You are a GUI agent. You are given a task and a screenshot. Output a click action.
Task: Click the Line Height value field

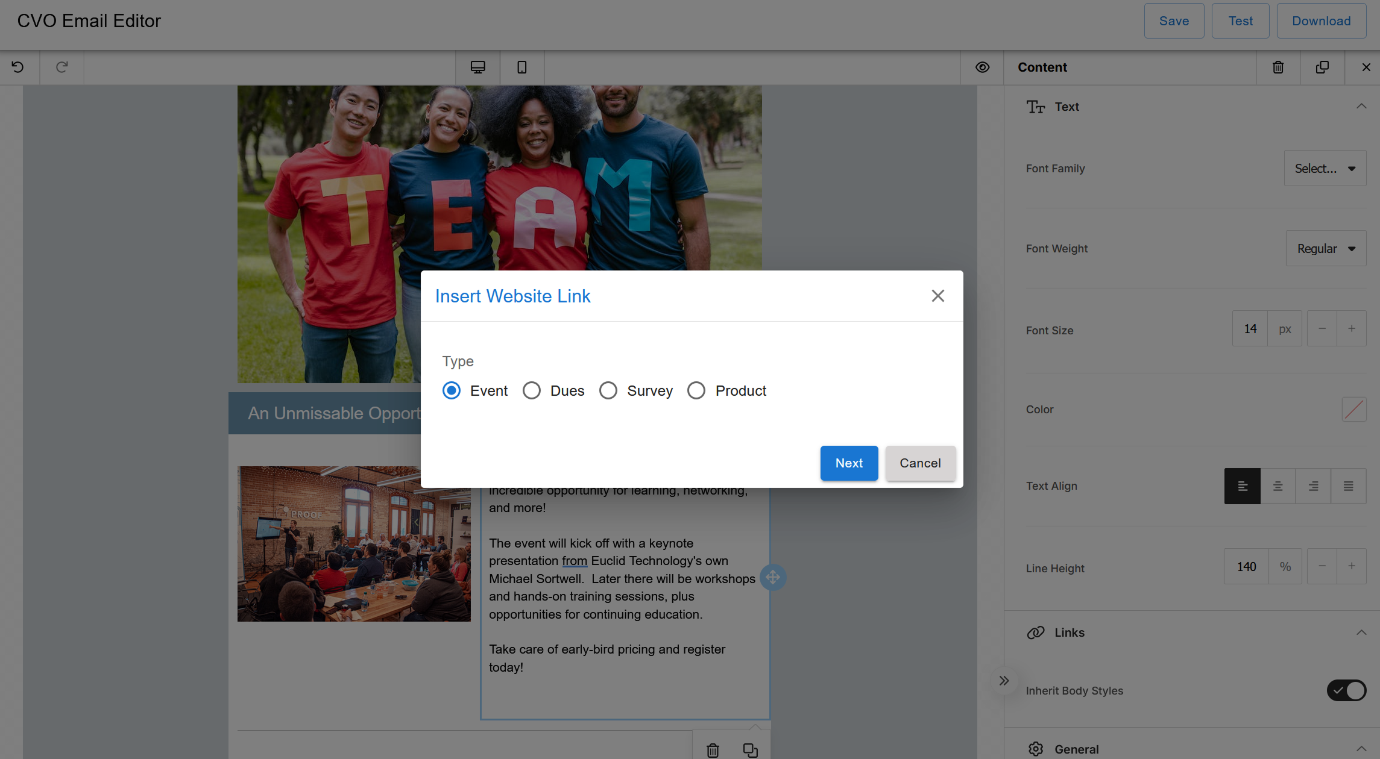click(x=1246, y=566)
